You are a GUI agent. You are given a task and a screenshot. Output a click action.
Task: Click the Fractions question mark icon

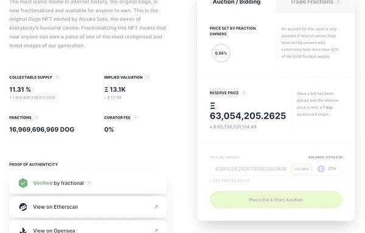[x=36, y=118]
